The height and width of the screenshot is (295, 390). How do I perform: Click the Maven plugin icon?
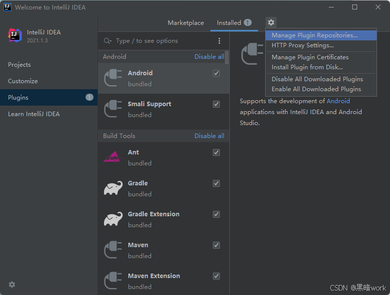113,250
